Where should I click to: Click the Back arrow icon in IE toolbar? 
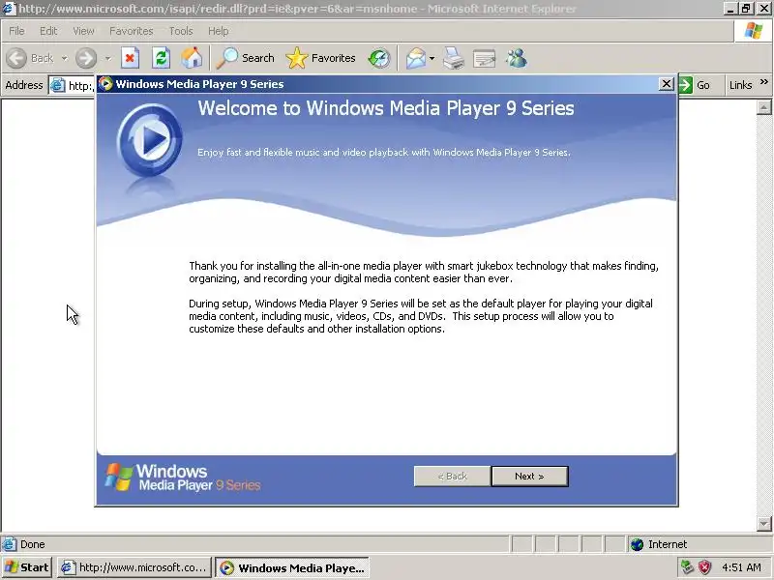pyautogui.click(x=16, y=58)
